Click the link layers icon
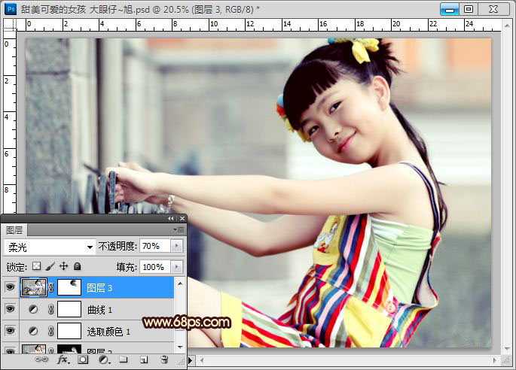The height and width of the screenshot is (370, 516). pos(43,360)
